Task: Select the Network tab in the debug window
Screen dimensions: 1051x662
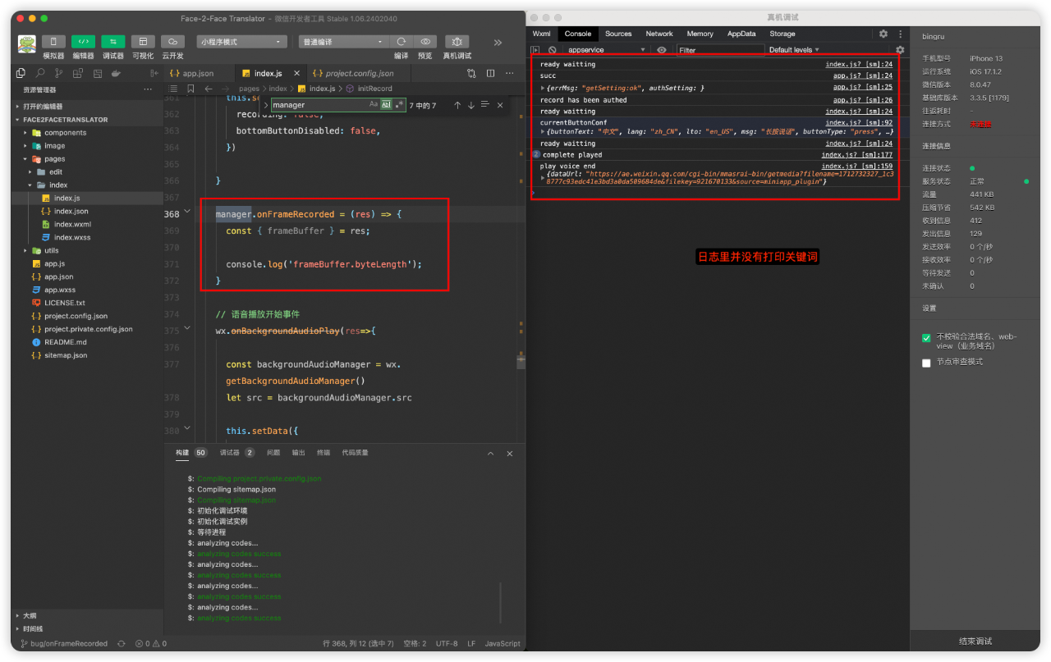Action: coord(659,34)
